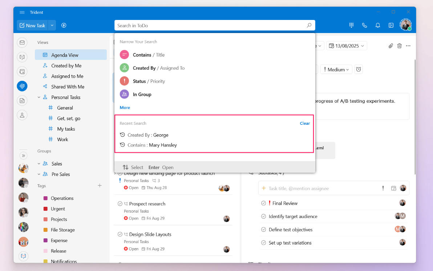Open the General list
Viewport: 433px width, 271px height.
[x=65, y=108]
